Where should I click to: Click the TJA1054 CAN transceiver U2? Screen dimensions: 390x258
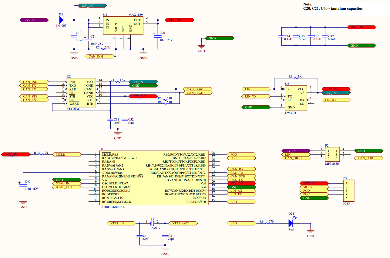point(82,93)
